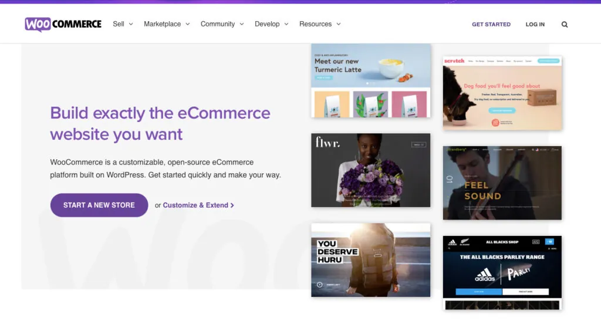Click the WooCommerce logo
This screenshot has height=324, width=601.
[63, 24]
